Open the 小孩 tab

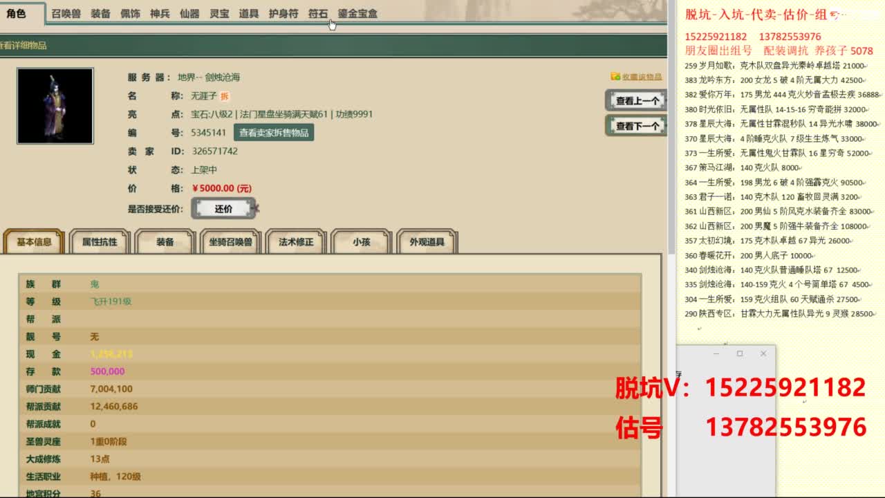click(361, 242)
